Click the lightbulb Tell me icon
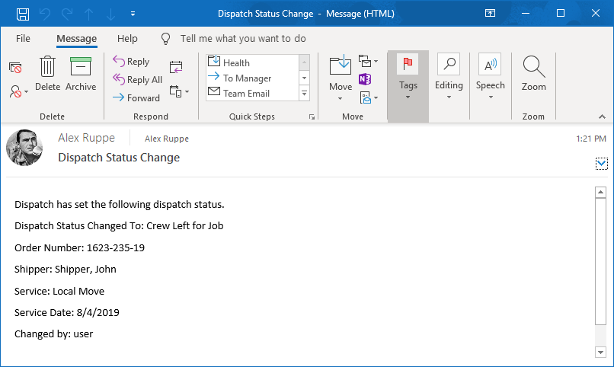Screen dimensions: 614x367 [x=166, y=39]
